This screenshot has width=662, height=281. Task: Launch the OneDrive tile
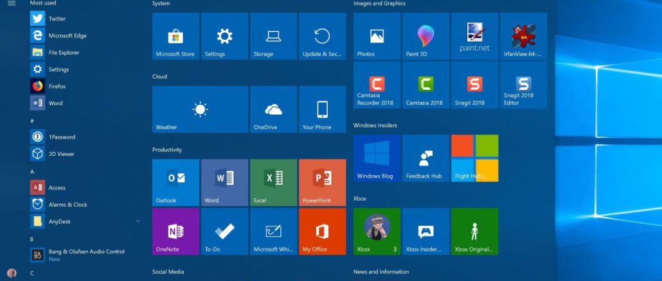click(x=274, y=110)
